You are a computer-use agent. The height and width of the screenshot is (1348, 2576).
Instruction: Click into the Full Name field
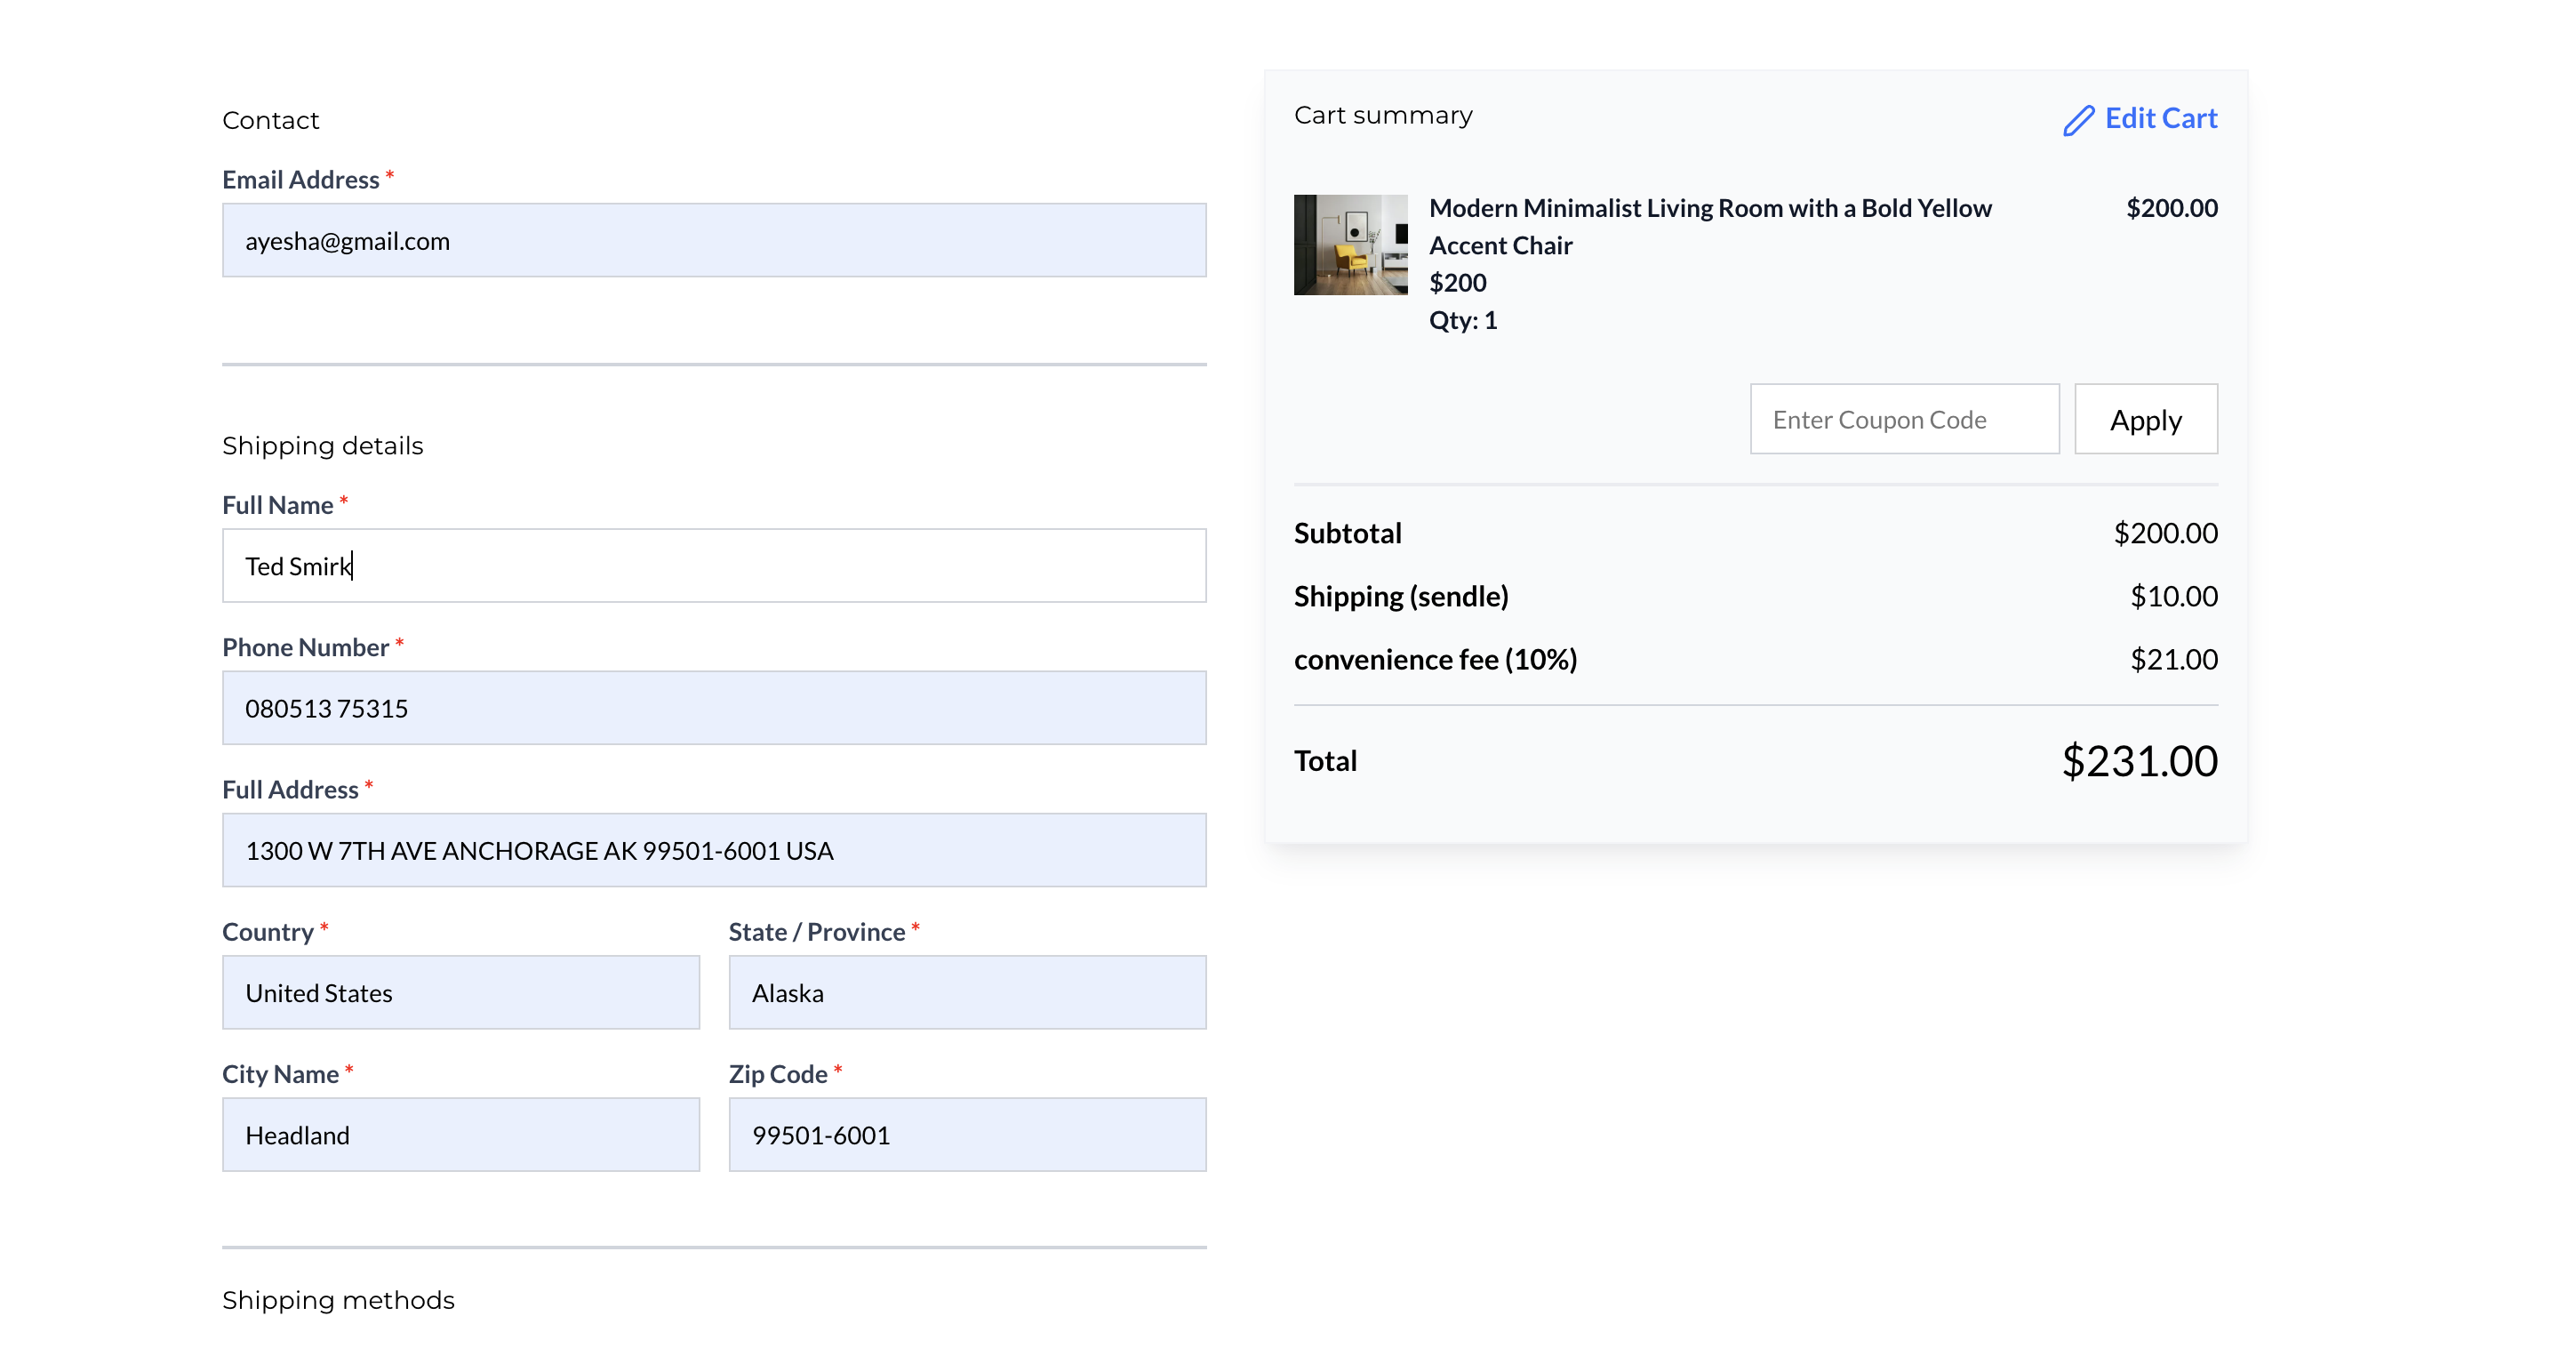pos(713,566)
